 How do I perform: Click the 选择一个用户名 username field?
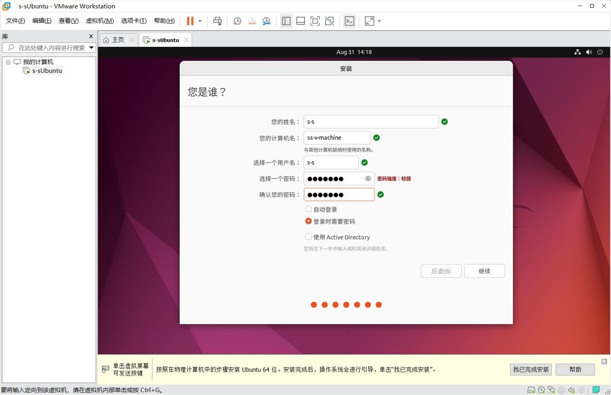pyautogui.click(x=331, y=163)
